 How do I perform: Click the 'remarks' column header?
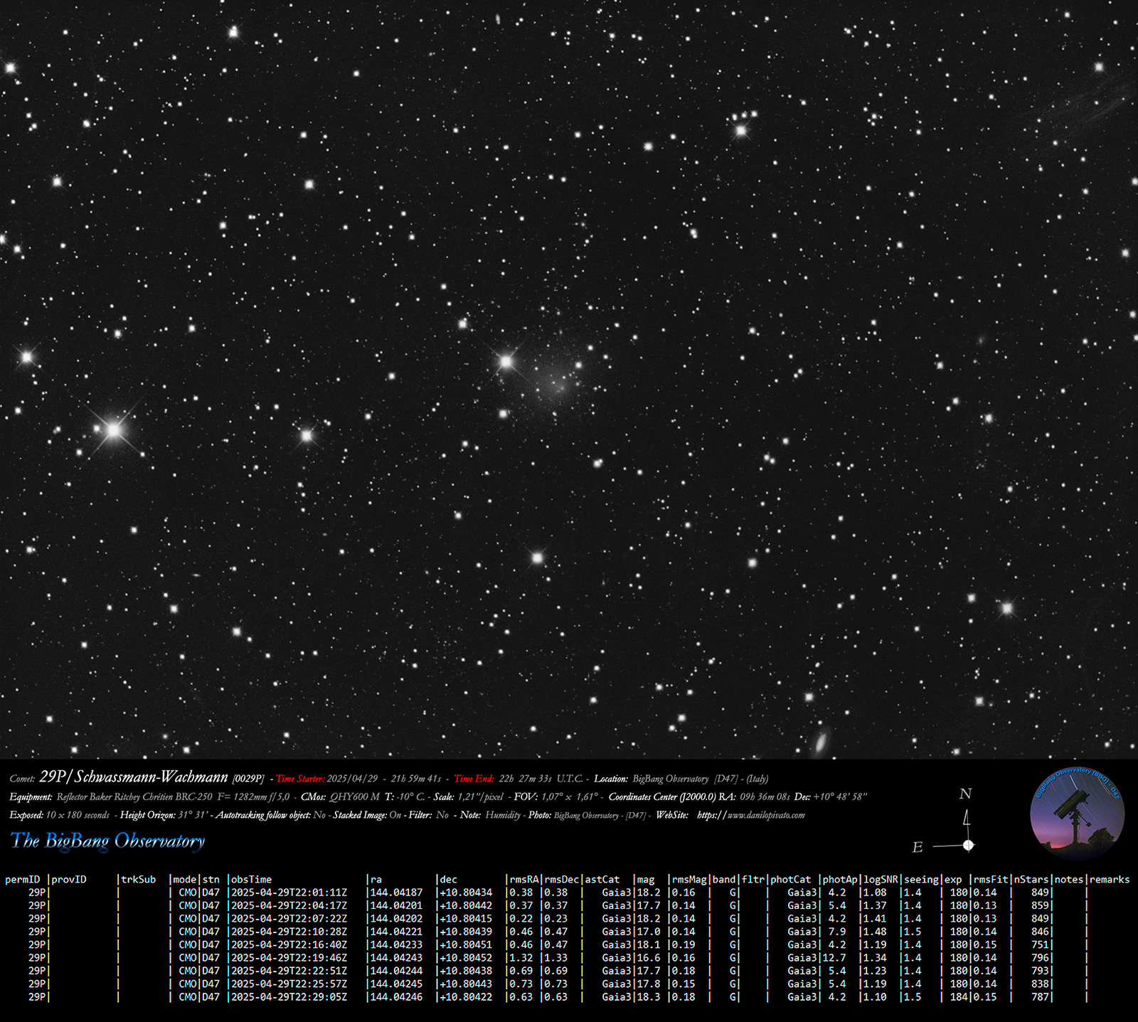[x=1110, y=880]
